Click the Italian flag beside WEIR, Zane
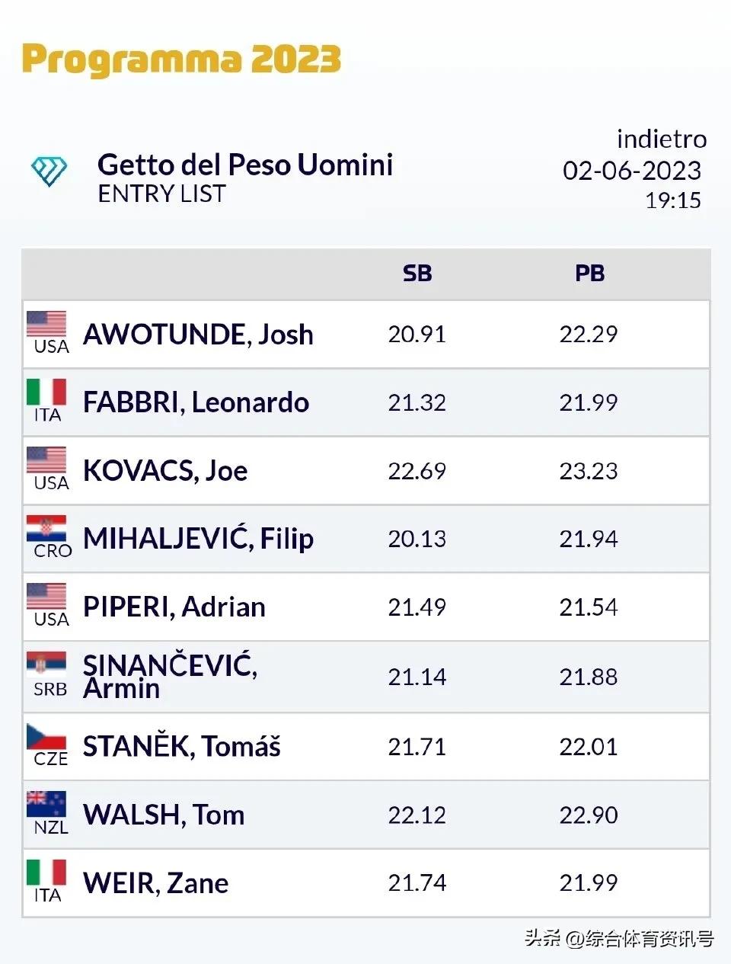Image resolution: width=731 pixels, height=964 pixels. point(46,873)
